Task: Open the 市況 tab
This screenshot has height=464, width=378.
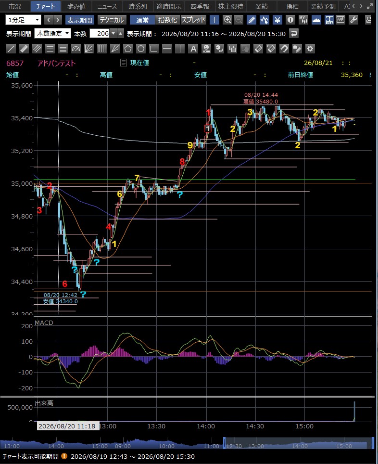Action: (15, 6)
